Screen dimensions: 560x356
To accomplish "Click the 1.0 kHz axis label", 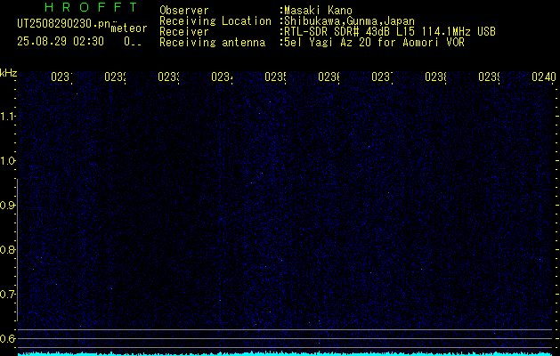I will (x=7, y=161).
